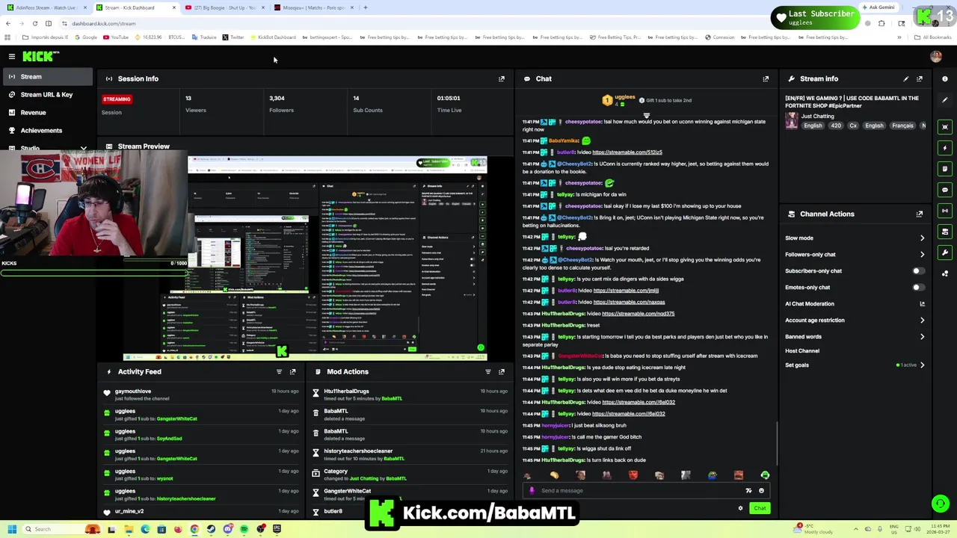Open Host Channel action
This screenshot has height=538, width=957.
[x=802, y=351]
